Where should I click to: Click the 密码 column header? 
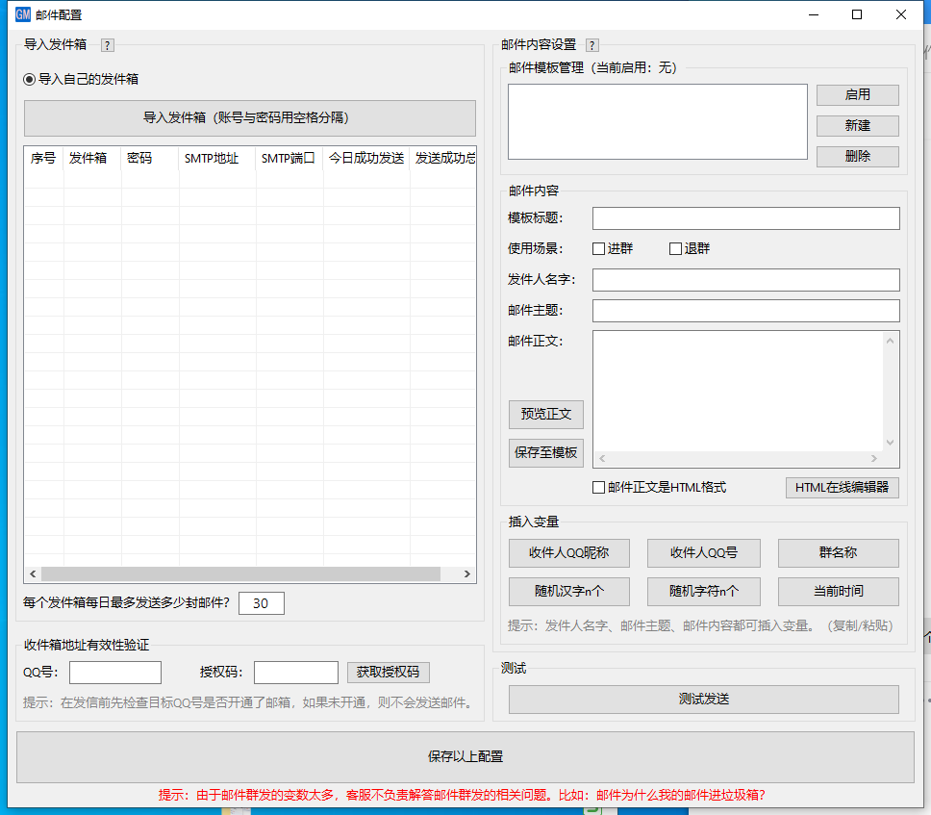tap(150, 158)
